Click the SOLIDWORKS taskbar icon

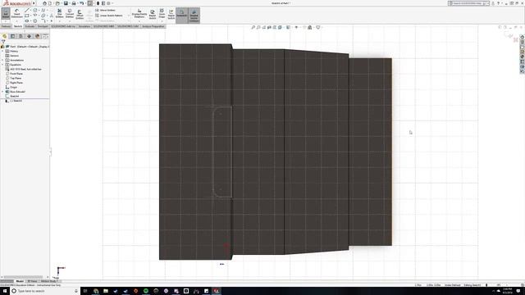pos(217,291)
